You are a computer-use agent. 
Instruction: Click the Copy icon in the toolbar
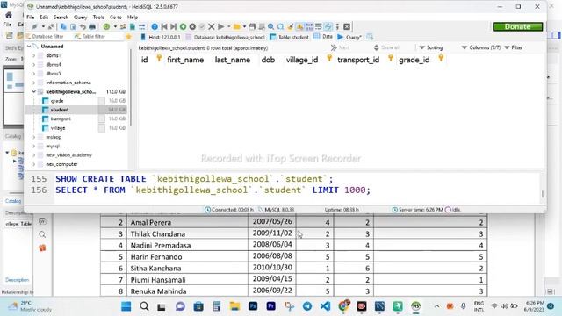(x=63, y=26)
